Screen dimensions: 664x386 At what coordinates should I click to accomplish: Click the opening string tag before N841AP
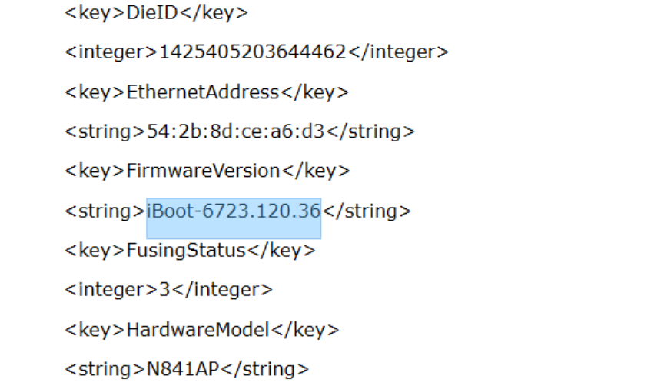[x=100, y=369]
